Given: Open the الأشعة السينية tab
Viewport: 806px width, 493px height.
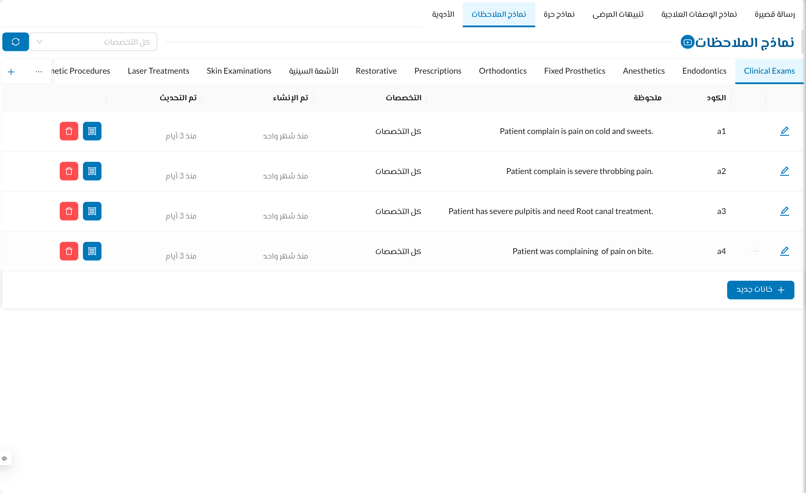Looking at the screenshot, I should (313, 71).
